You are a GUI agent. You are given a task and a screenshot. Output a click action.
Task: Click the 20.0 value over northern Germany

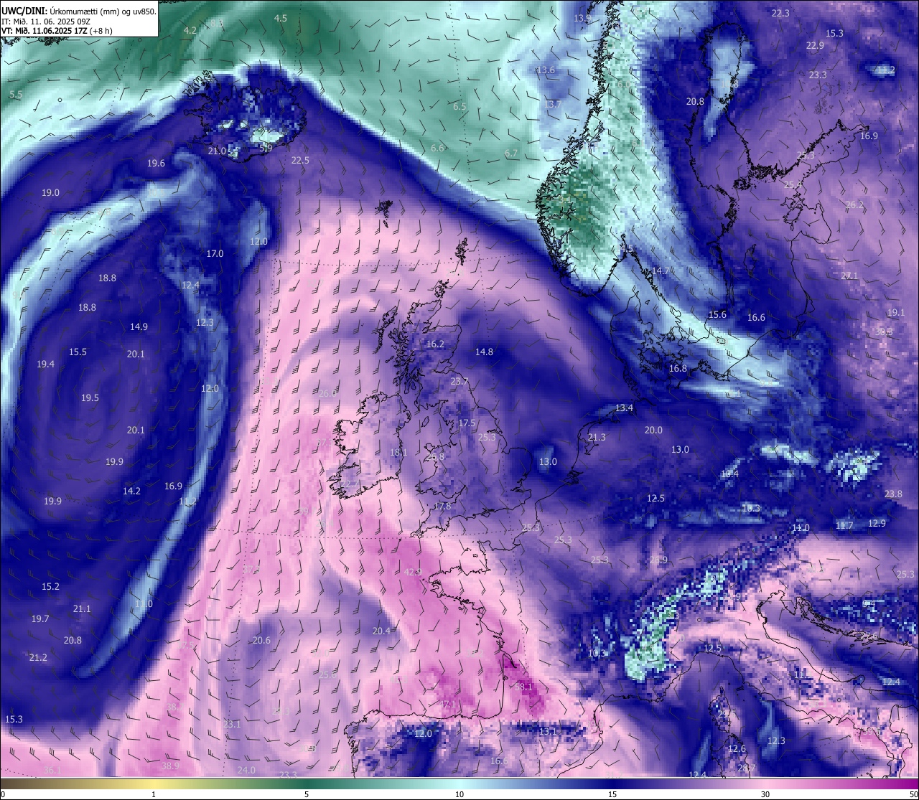coord(653,430)
